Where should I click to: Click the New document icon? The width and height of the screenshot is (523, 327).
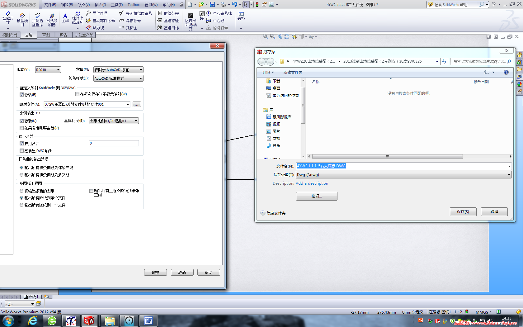[x=190, y=4]
